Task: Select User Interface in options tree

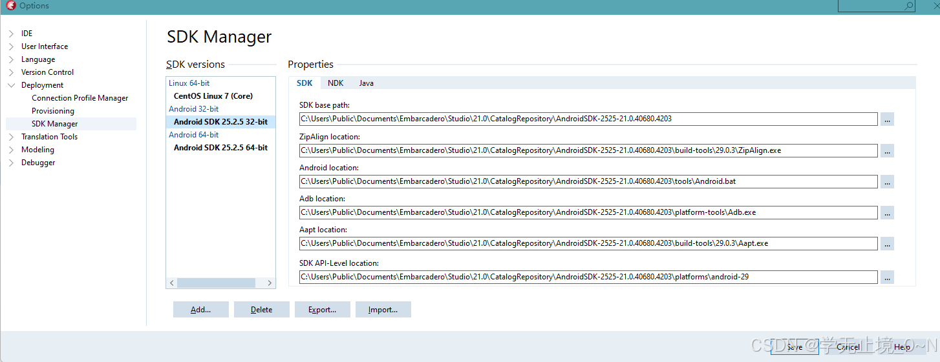Action: [x=45, y=46]
